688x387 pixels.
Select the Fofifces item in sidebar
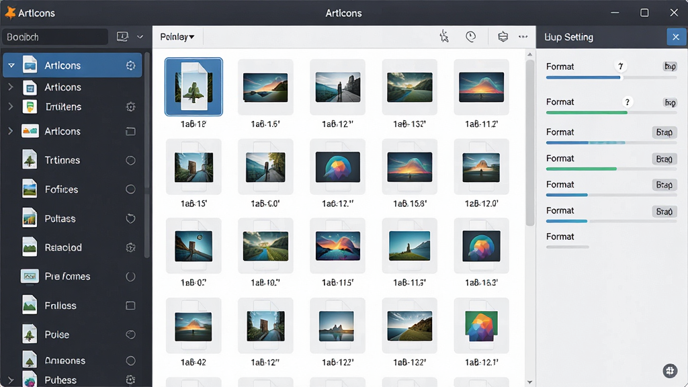click(74, 189)
